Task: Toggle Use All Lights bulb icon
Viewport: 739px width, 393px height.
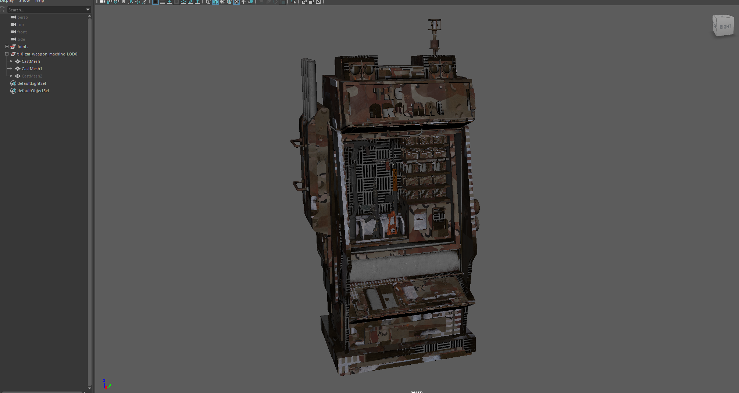Action: (243, 2)
